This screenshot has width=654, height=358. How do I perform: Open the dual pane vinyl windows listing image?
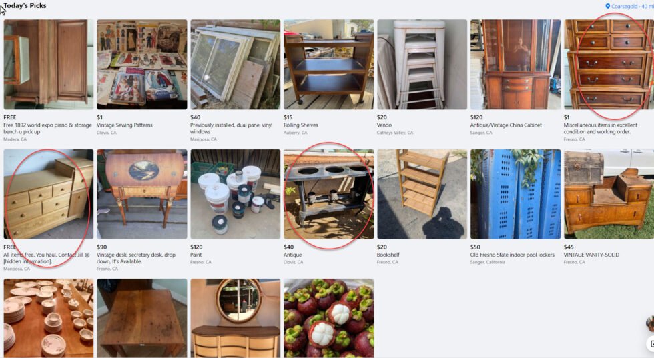coord(235,65)
